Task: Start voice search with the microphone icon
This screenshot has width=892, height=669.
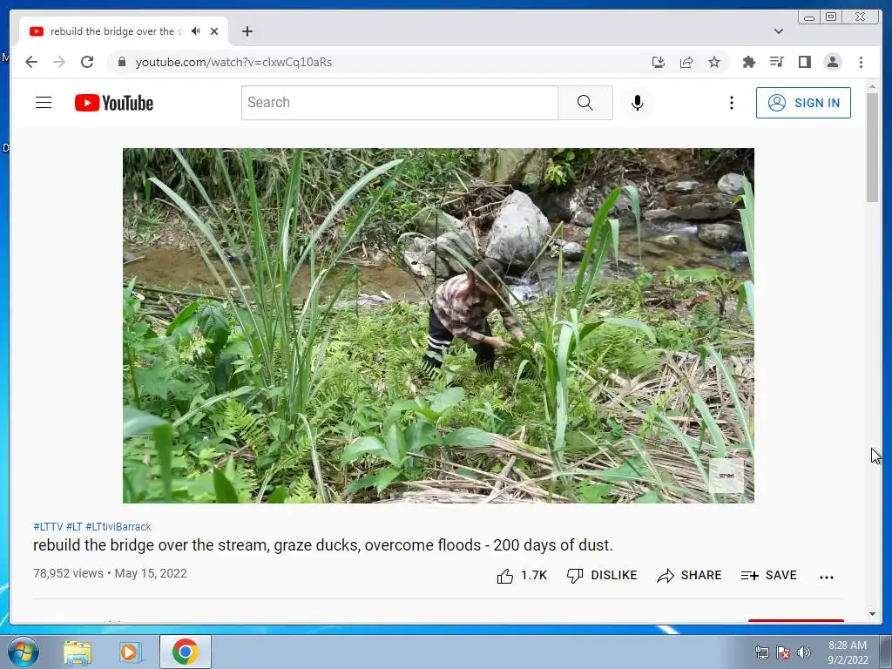Action: [x=637, y=103]
